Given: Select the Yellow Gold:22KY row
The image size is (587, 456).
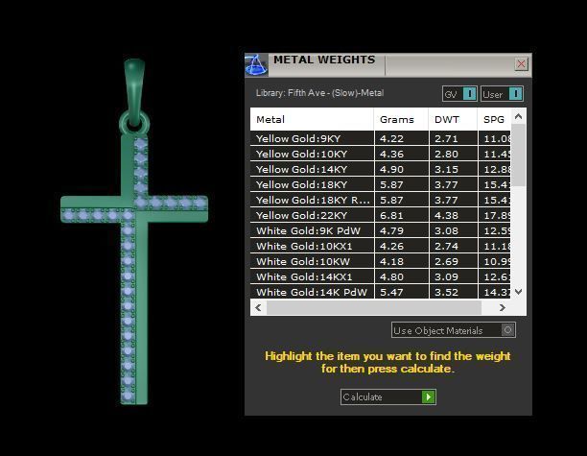Looking at the screenshot, I should (381, 215).
